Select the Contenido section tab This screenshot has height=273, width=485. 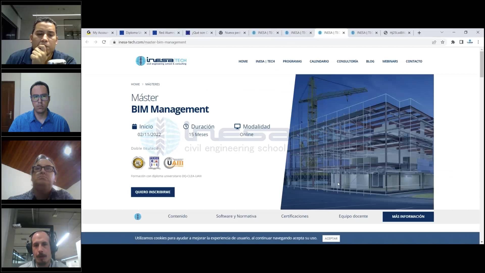click(178, 216)
